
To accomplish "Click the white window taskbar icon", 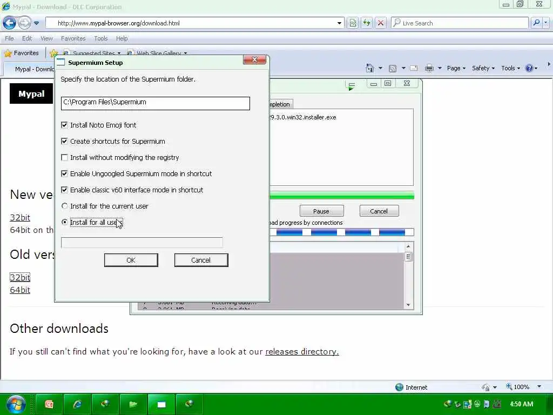I will 161,404.
